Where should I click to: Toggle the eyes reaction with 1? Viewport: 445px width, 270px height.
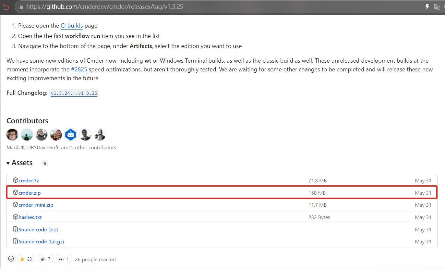pyautogui.click(x=64, y=259)
